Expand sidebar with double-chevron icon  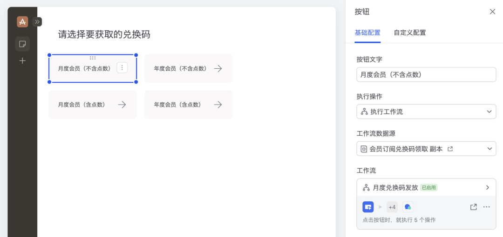point(37,22)
